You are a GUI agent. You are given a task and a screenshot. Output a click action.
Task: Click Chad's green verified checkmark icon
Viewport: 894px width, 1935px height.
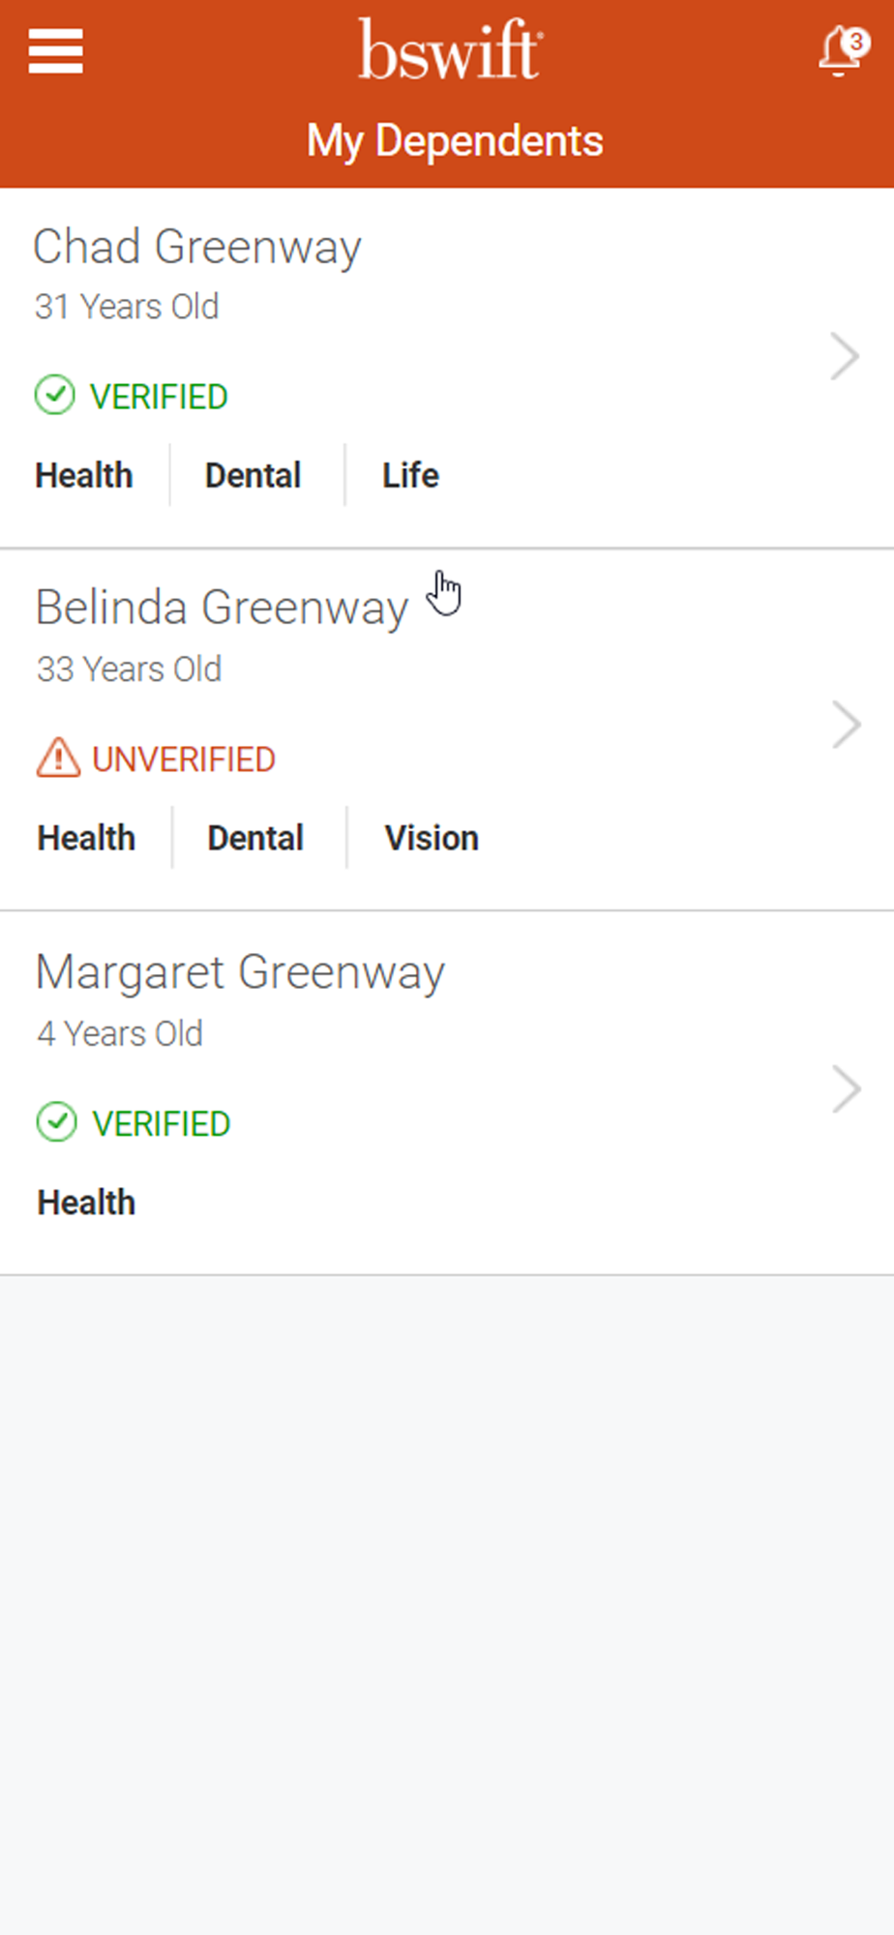click(54, 395)
